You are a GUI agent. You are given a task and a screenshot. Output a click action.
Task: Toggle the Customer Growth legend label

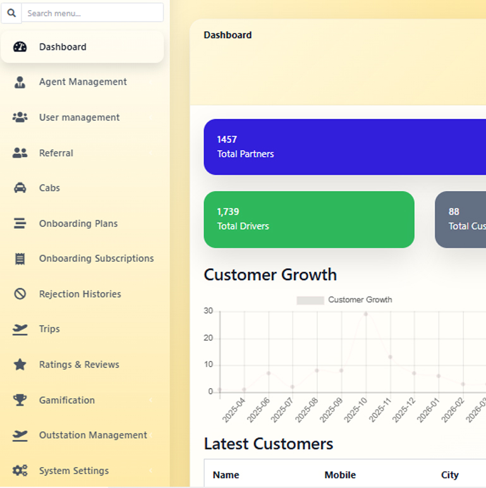pos(360,300)
